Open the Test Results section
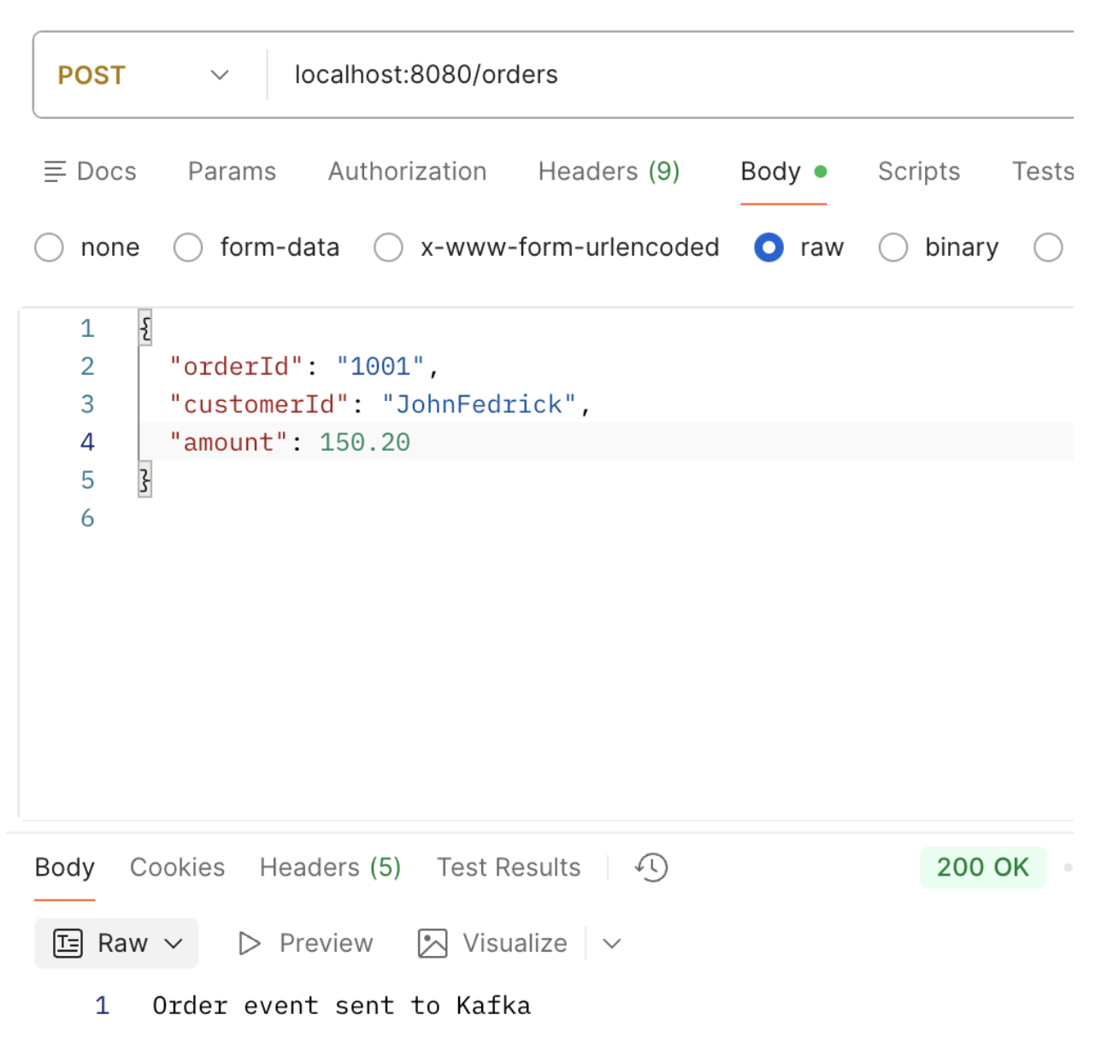 (x=508, y=867)
